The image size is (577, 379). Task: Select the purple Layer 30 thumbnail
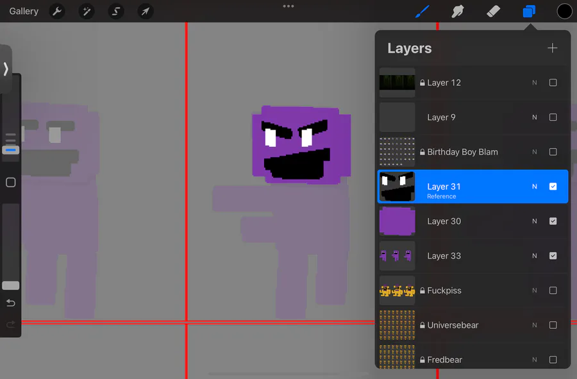coord(397,221)
